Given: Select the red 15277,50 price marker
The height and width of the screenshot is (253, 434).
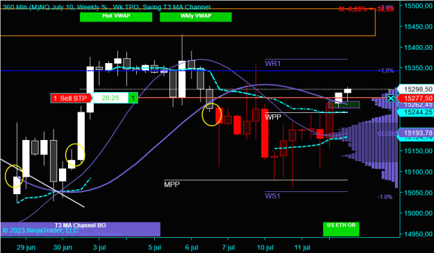Looking at the screenshot, I should point(416,98).
